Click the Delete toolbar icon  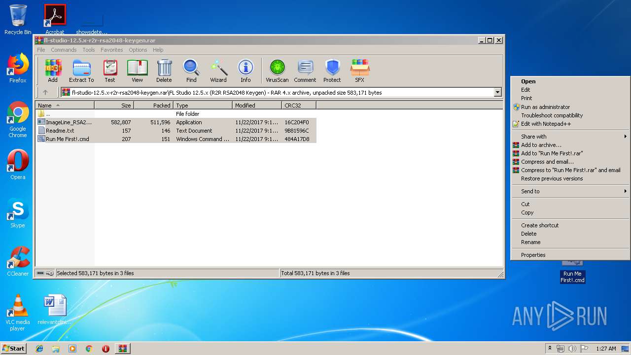[164, 71]
